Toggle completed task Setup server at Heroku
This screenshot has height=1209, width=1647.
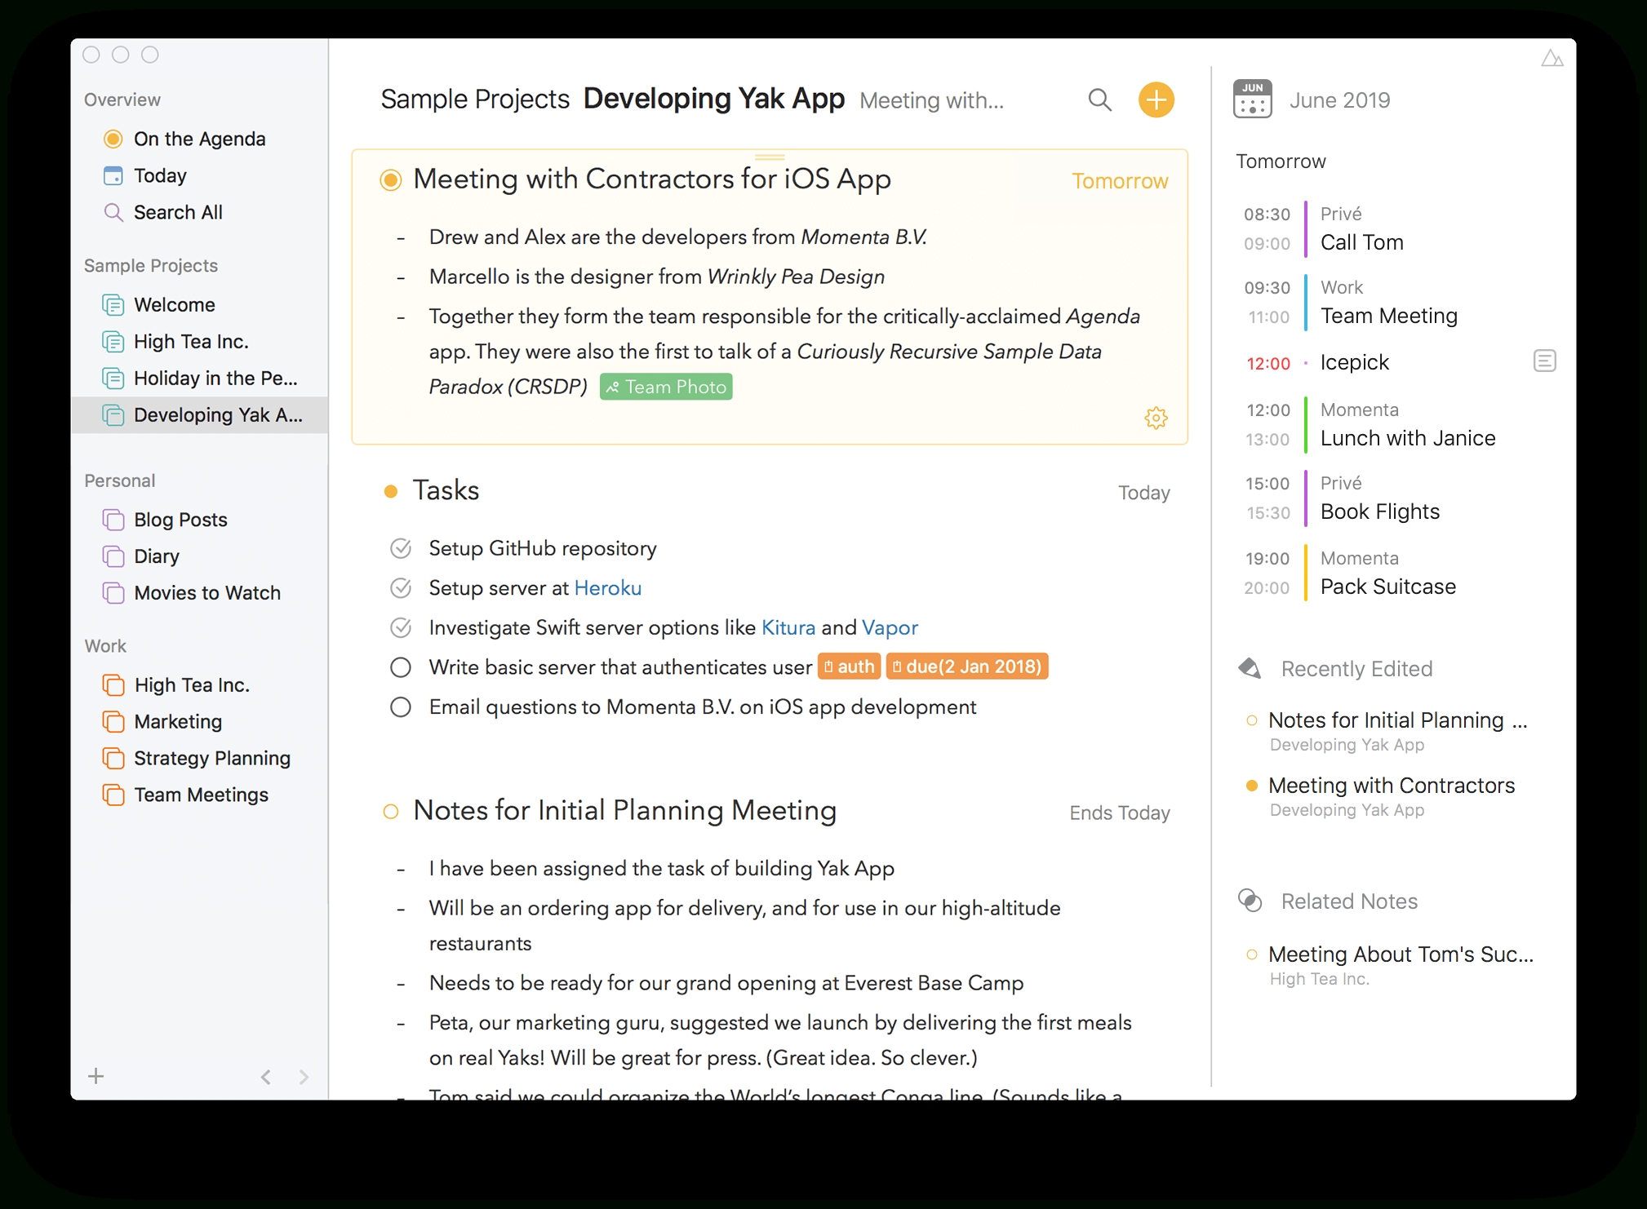[400, 588]
